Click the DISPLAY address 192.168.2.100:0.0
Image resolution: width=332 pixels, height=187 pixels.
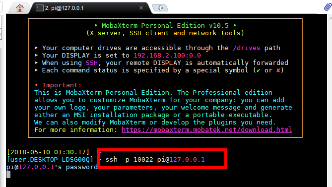(167, 56)
